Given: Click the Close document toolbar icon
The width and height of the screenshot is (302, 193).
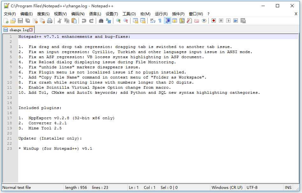Looking at the screenshot, I should [35, 21].
